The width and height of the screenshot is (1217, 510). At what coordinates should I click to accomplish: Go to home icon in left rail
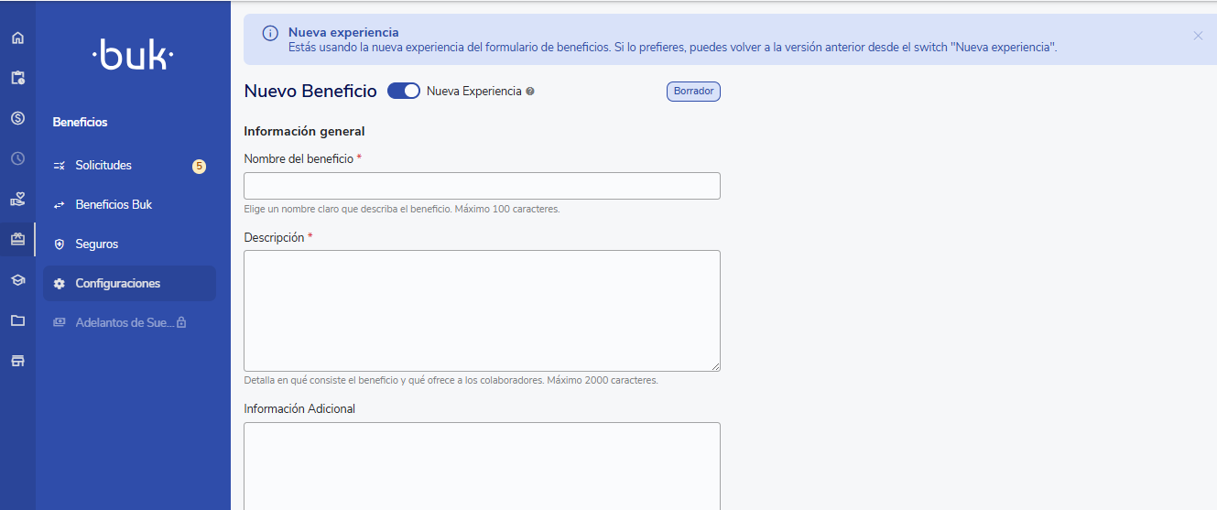17,38
